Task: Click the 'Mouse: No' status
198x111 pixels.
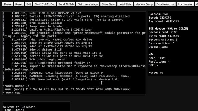Action: (x=156, y=73)
